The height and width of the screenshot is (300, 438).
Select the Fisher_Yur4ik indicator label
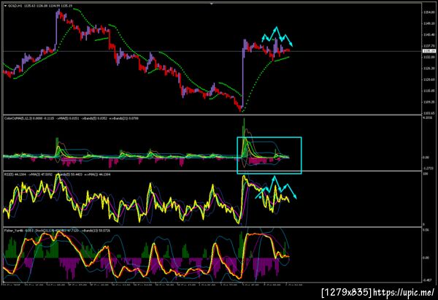click(x=14, y=231)
